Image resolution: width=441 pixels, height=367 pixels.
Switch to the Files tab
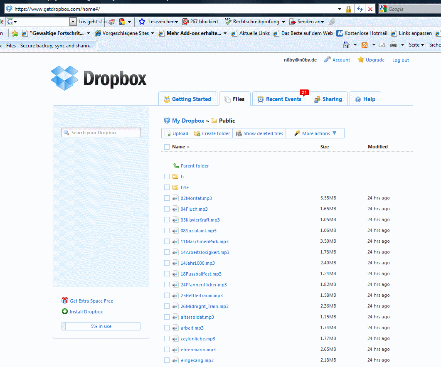(234, 99)
